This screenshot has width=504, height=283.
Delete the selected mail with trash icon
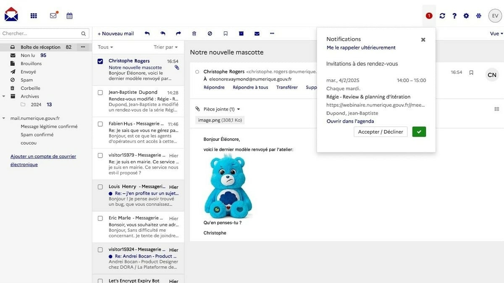click(x=194, y=34)
